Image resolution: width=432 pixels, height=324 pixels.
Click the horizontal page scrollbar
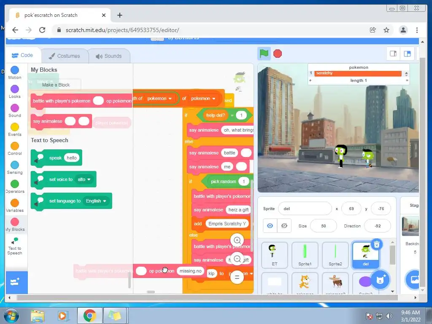click(x=207, y=297)
